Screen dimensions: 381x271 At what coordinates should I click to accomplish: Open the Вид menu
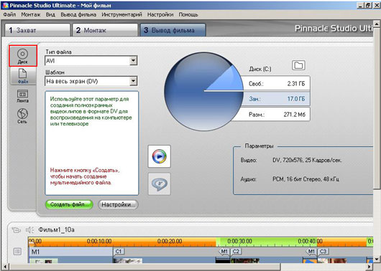coord(50,14)
